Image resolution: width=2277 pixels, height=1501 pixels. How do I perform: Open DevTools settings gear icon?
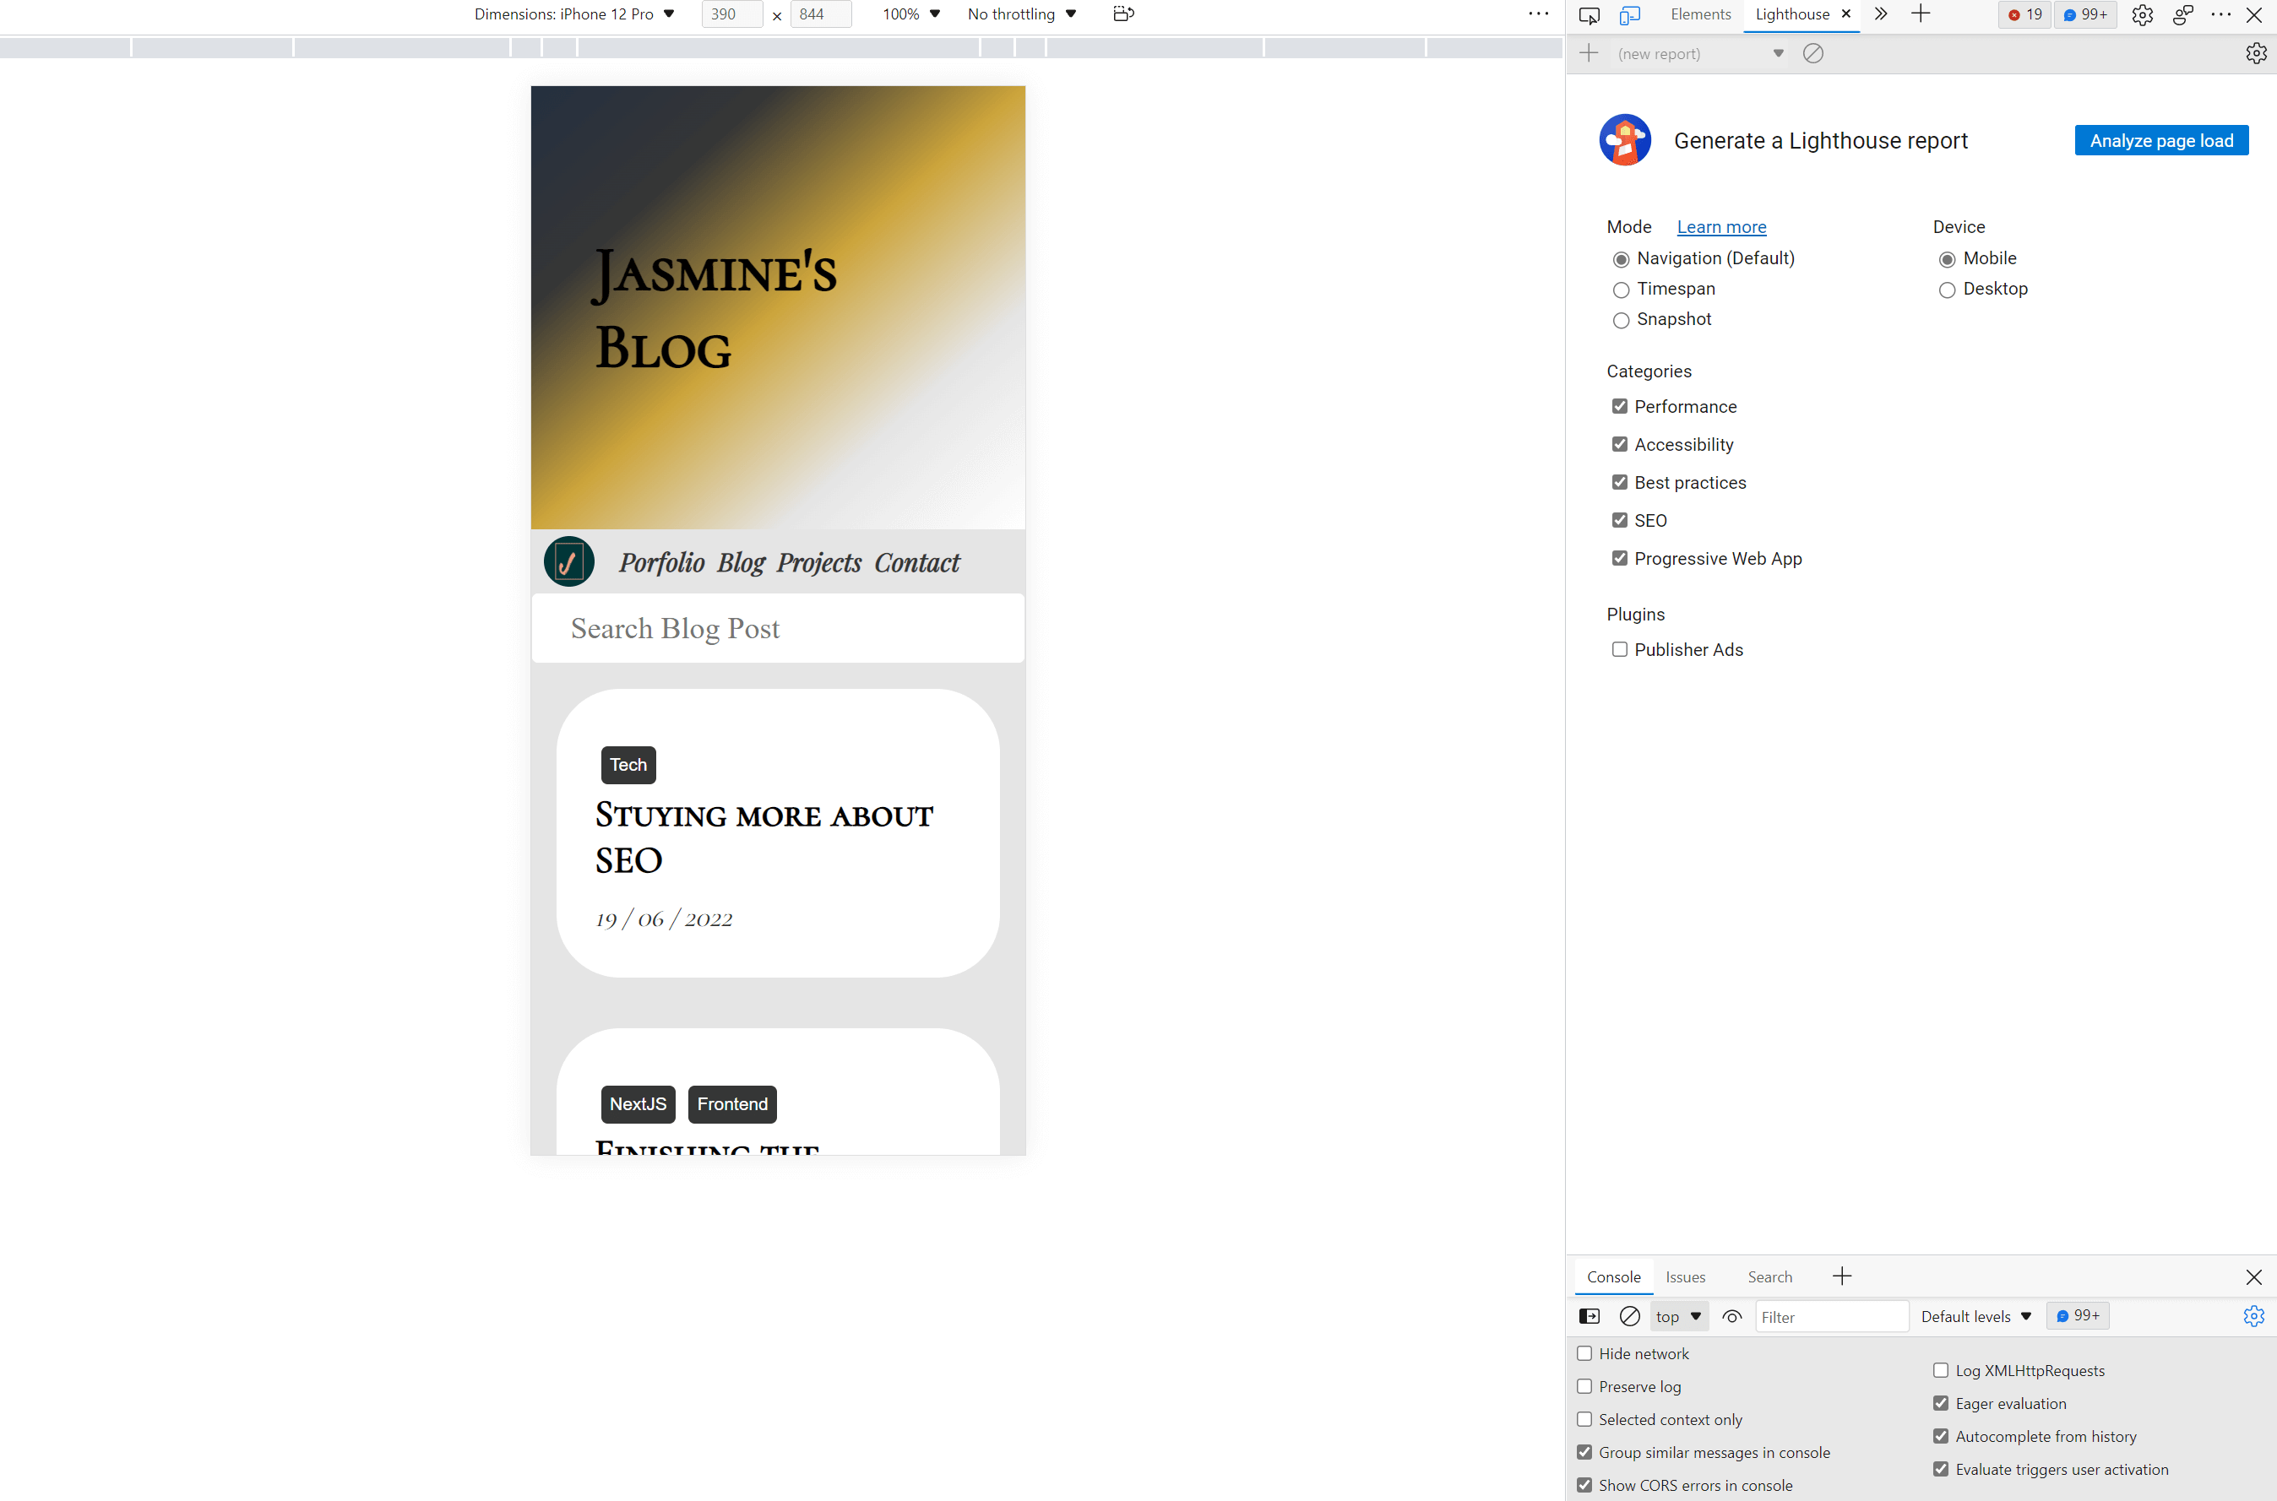[x=2142, y=14]
